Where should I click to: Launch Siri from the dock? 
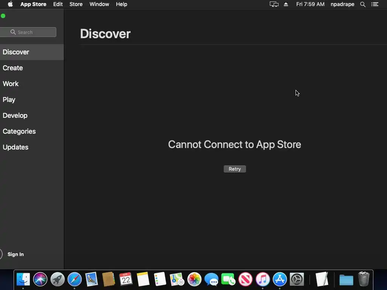click(x=40, y=279)
